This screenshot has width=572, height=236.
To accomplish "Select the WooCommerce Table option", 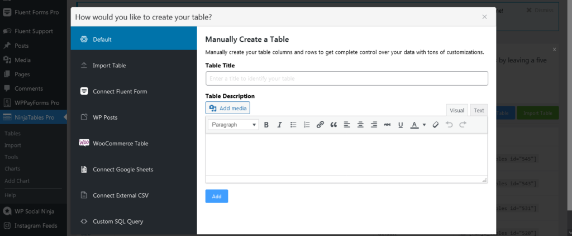I will [134, 143].
